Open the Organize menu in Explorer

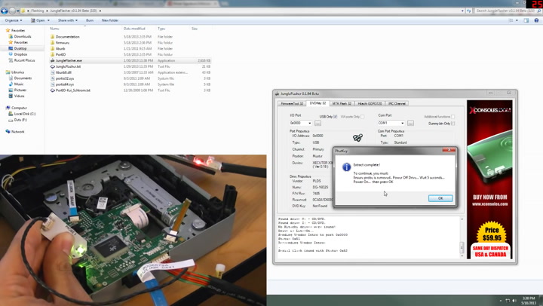pos(13,20)
